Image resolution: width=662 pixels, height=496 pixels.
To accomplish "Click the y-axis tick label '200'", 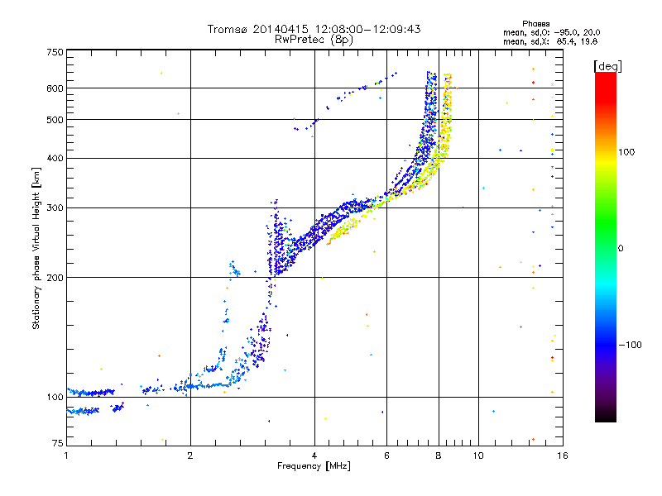I will [55, 278].
